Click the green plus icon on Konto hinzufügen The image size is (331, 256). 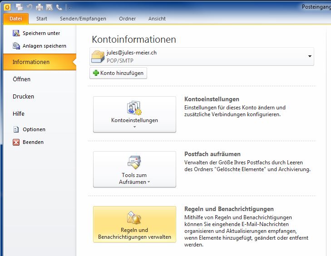pos(96,73)
